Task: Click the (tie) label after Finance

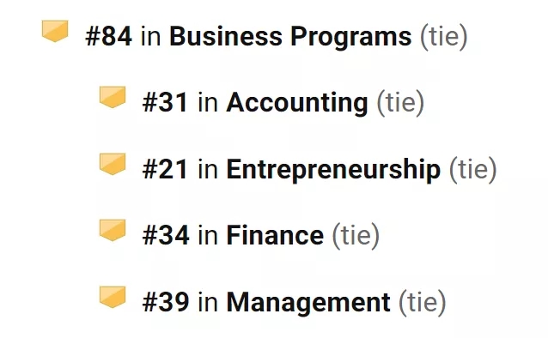Action: tap(356, 236)
